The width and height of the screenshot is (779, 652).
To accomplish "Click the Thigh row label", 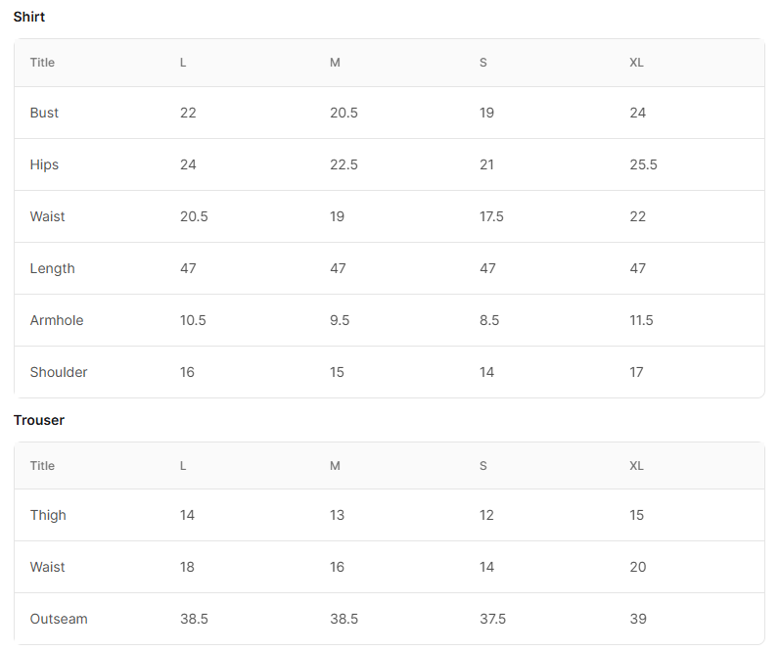I will click(48, 515).
